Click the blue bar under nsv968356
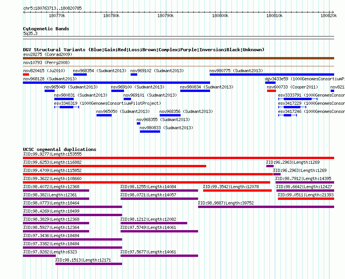Image resolution: width=345 pixels, height=279 pixels. (170, 115)
